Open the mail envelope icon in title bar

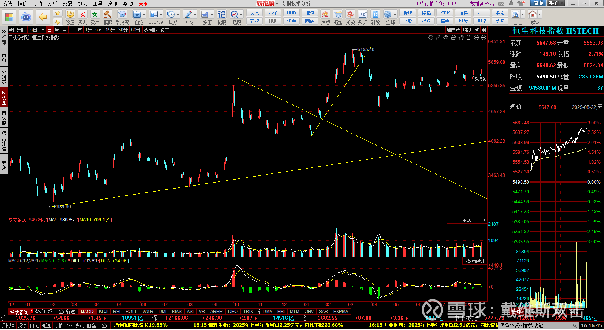coord(501,3)
